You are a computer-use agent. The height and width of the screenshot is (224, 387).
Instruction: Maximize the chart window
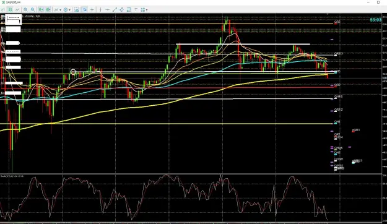click(378, 2)
